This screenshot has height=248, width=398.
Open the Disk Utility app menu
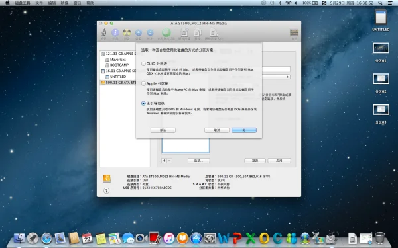23,3
